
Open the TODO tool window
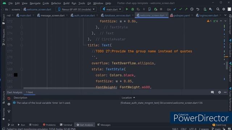[34, 125]
